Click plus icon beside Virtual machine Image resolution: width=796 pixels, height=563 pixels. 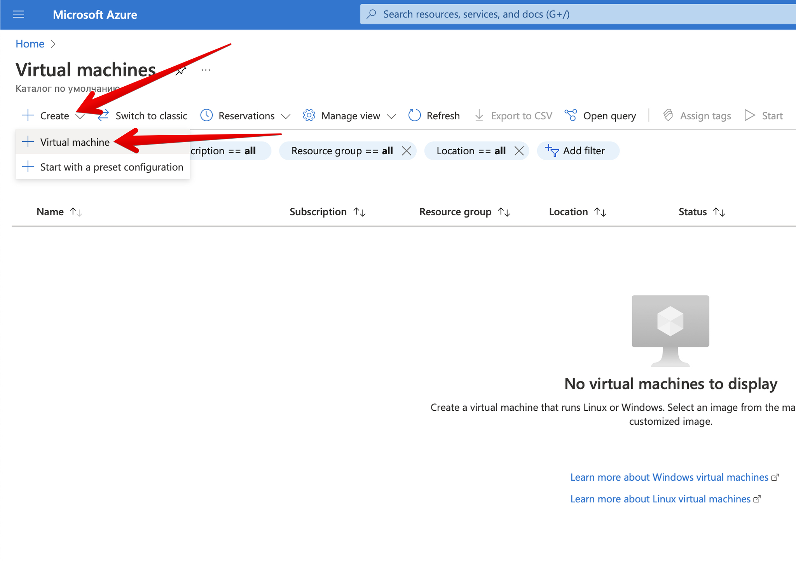click(x=28, y=142)
